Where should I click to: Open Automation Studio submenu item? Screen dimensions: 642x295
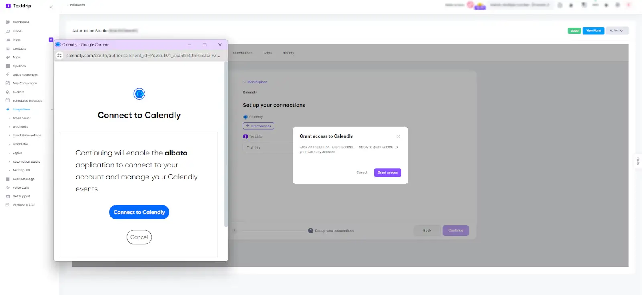[x=26, y=162]
